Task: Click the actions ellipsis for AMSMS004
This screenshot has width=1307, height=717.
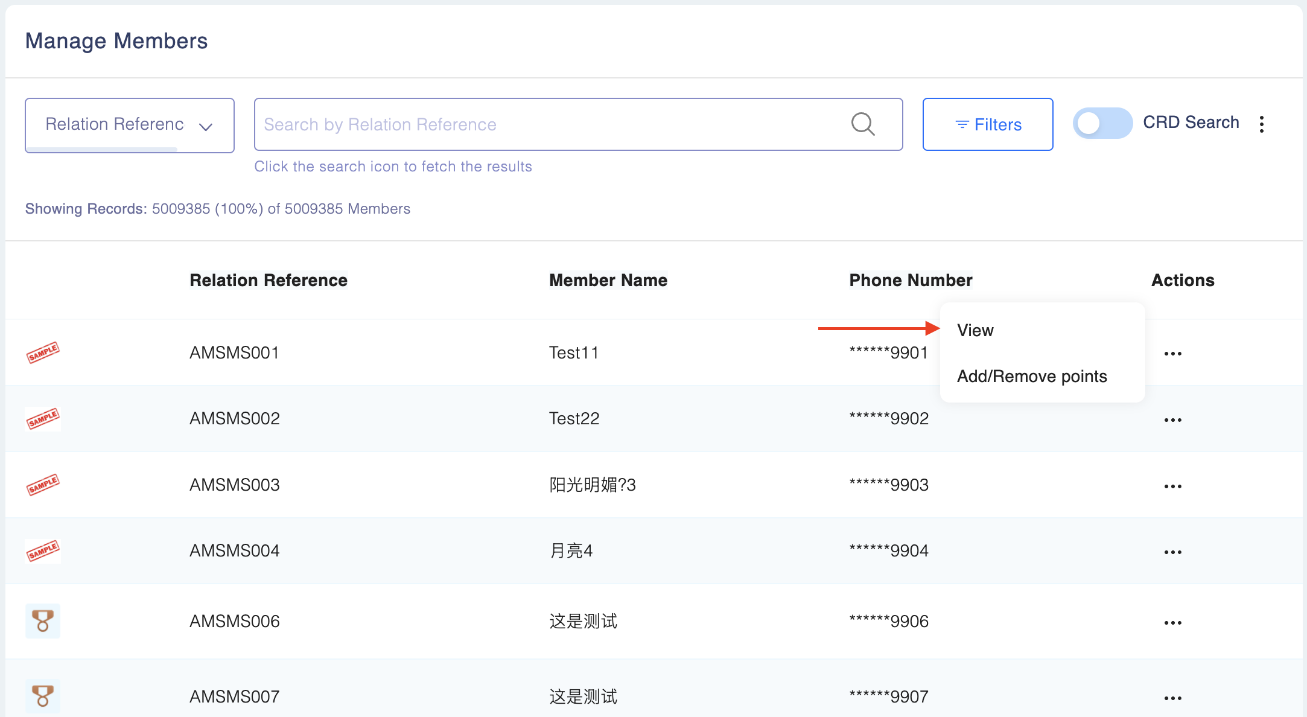Action: click(1172, 552)
